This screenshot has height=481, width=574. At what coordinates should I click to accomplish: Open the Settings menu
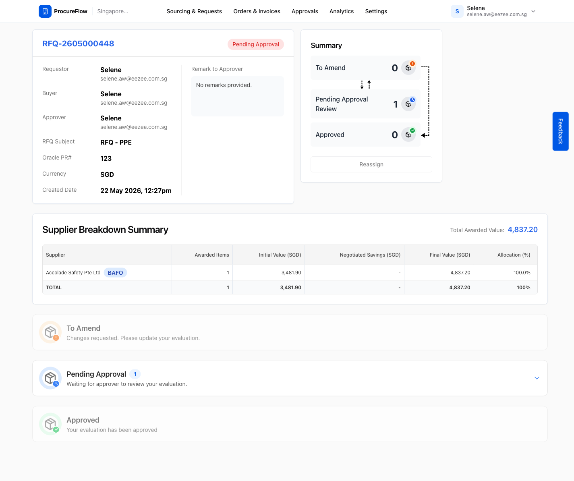pyautogui.click(x=376, y=11)
